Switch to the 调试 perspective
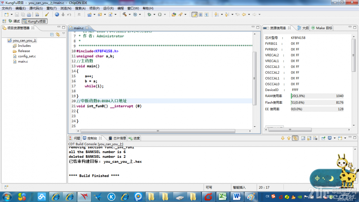This screenshot has height=202, width=359. [x=14, y=21]
